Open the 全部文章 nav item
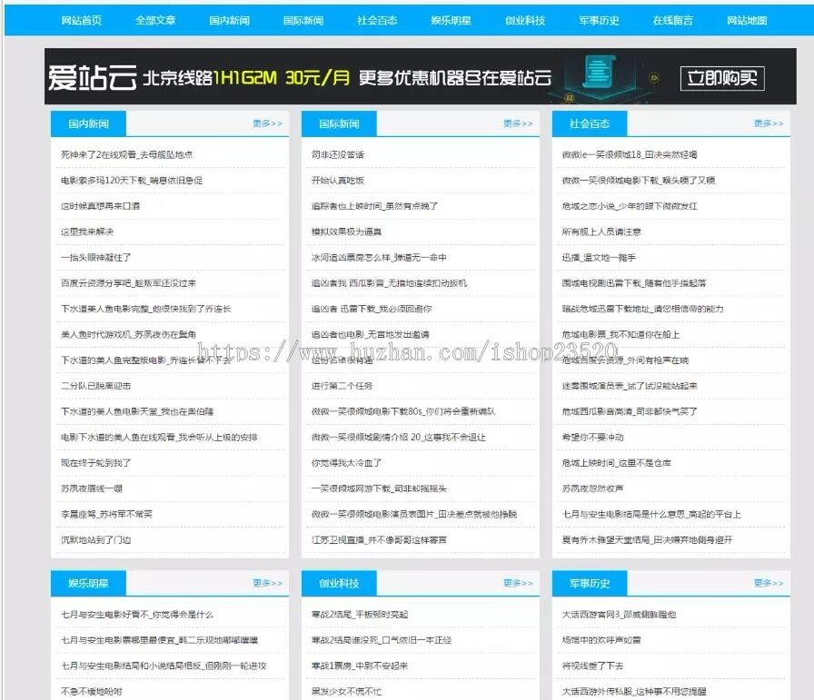 [x=155, y=20]
